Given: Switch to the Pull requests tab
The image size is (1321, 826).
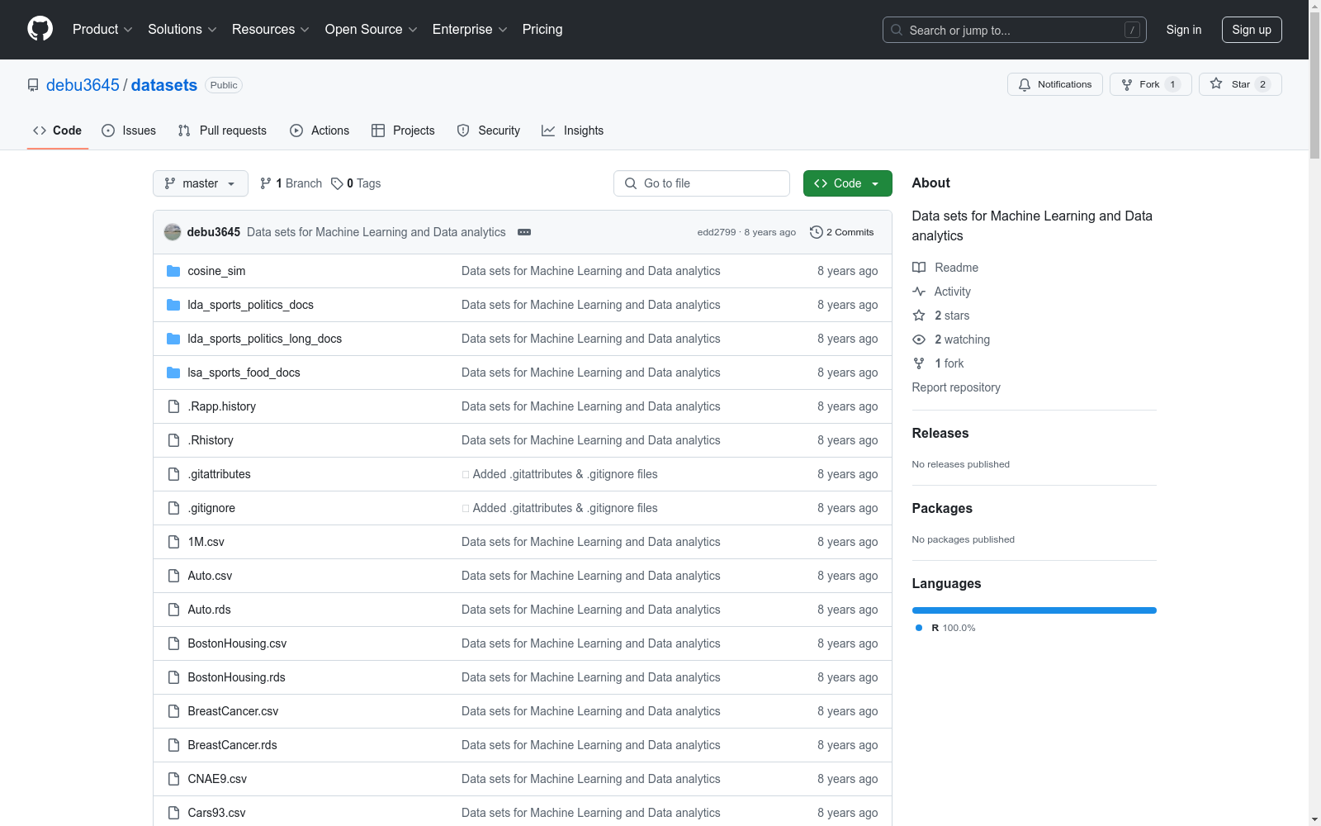Looking at the screenshot, I should (x=222, y=131).
